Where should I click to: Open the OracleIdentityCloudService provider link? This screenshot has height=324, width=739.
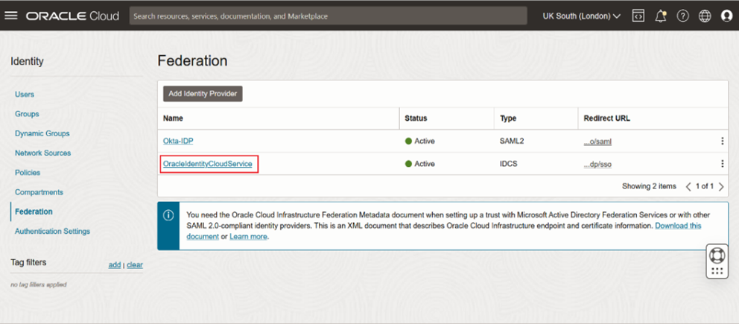pos(207,164)
